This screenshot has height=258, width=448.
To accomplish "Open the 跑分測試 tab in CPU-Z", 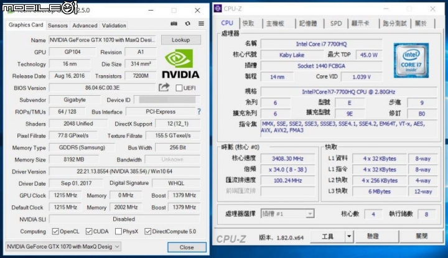I will [x=394, y=24].
